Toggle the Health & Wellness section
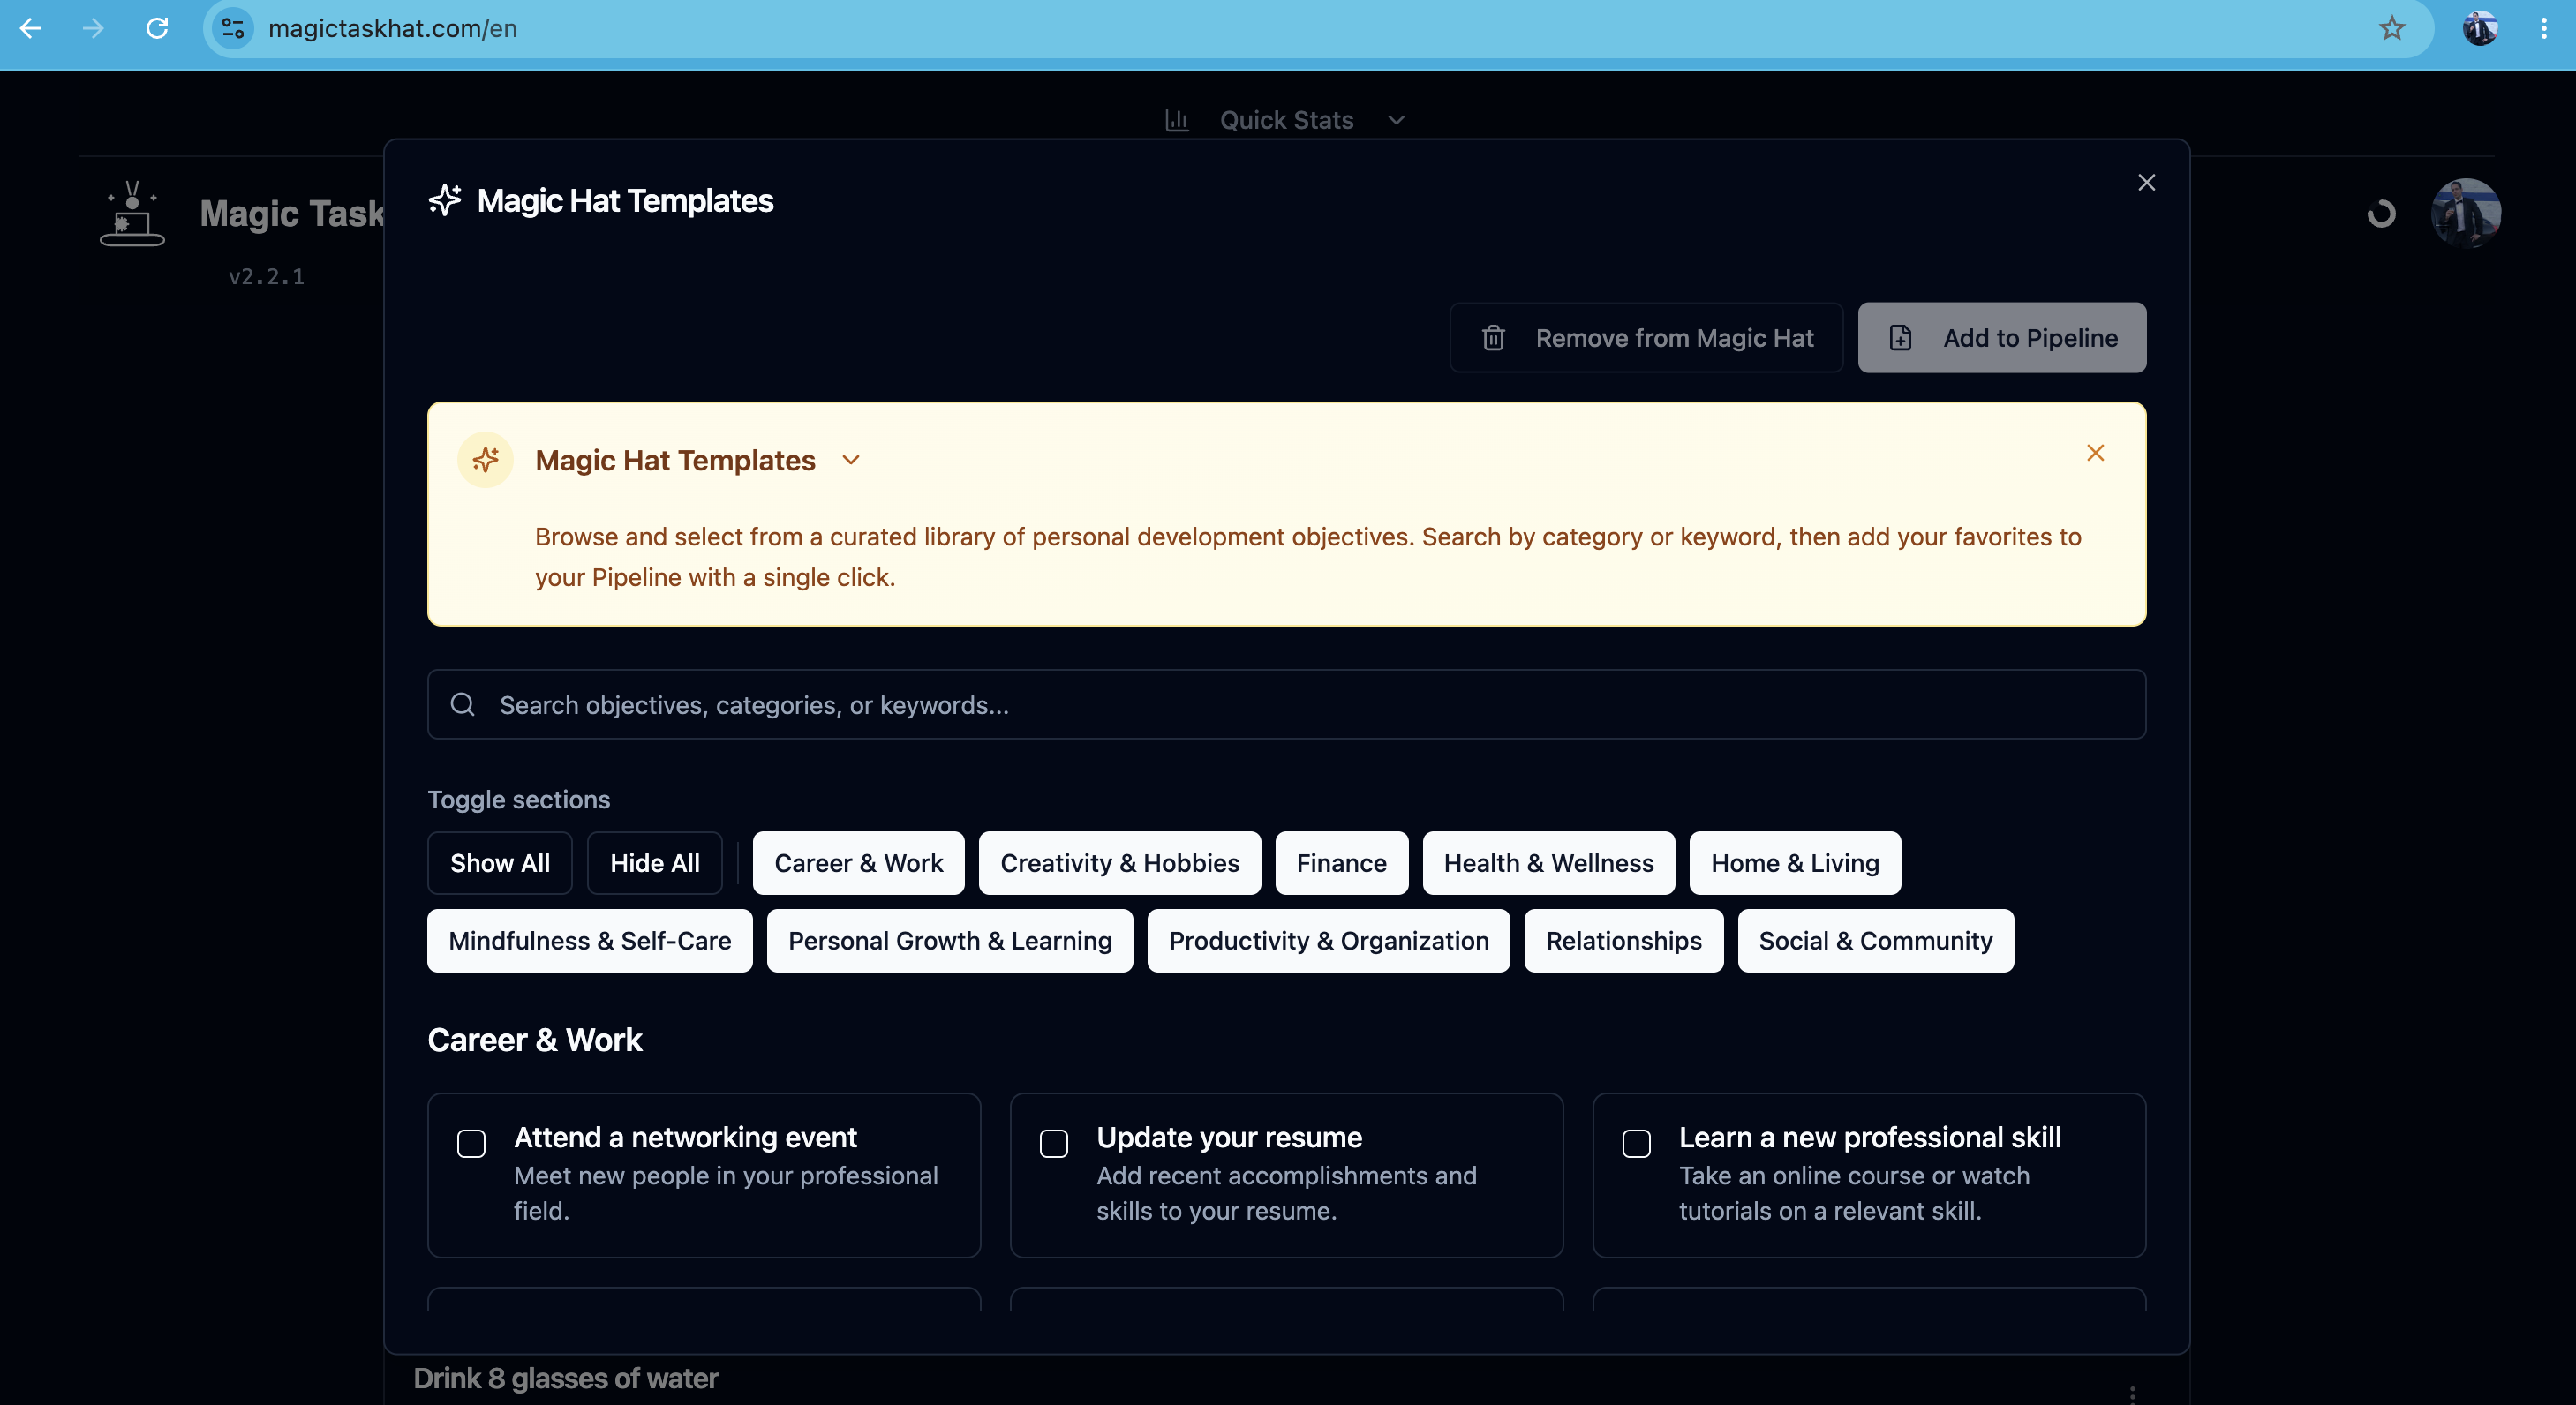The image size is (2576, 1405). (1548, 863)
